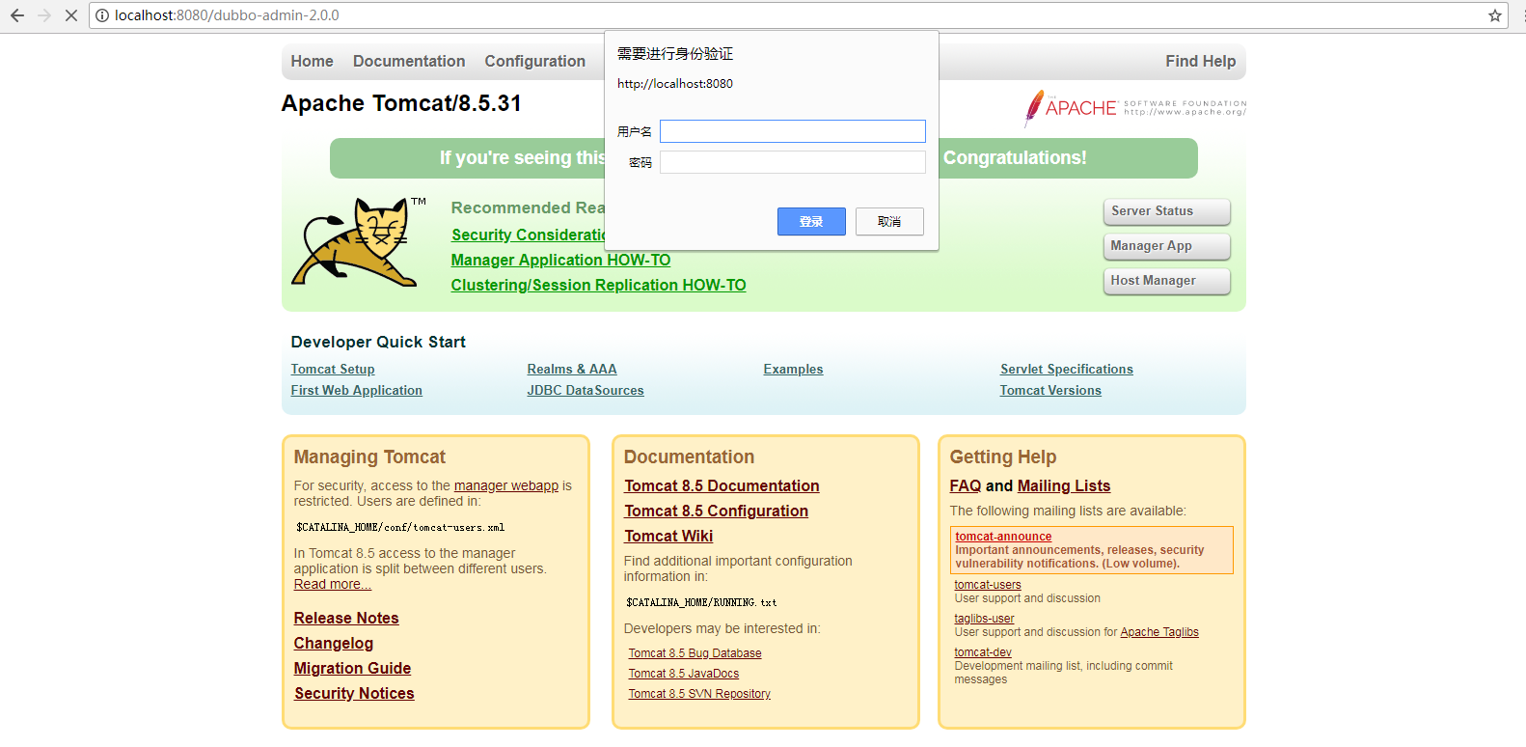Open the Release Notes link
This screenshot has height=747, width=1526.
(346, 619)
